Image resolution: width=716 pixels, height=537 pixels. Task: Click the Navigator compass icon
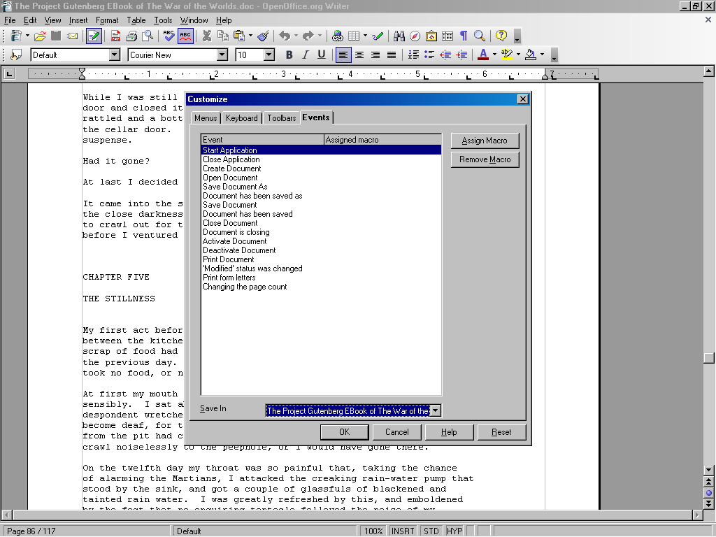pyautogui.click(x=415, y=36)
